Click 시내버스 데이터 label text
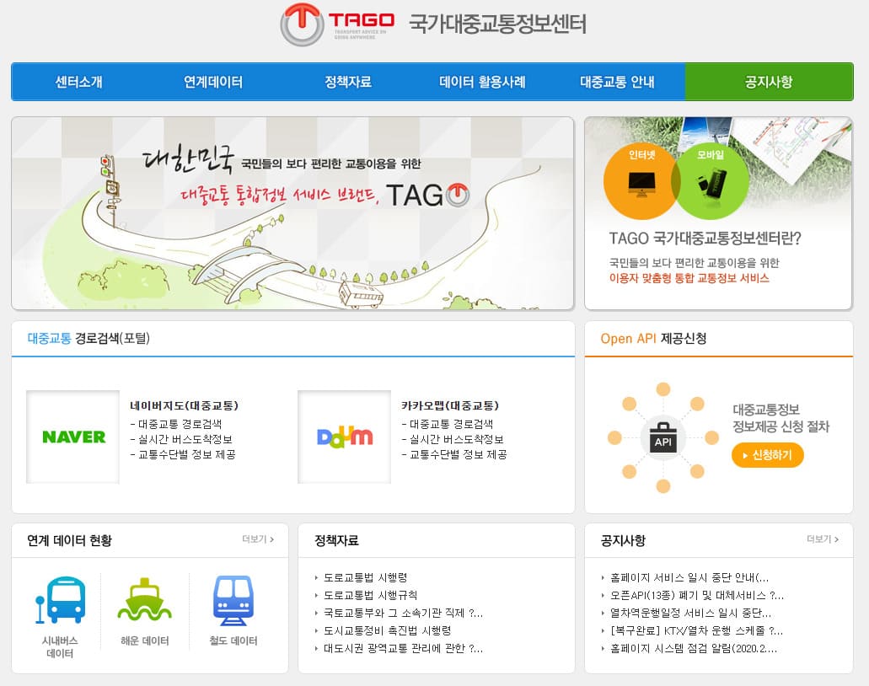 [x=60, y=646]
